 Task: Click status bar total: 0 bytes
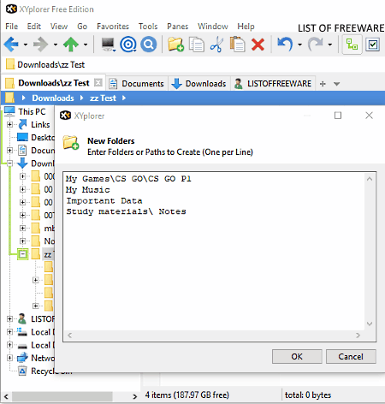tap(308, 395)
